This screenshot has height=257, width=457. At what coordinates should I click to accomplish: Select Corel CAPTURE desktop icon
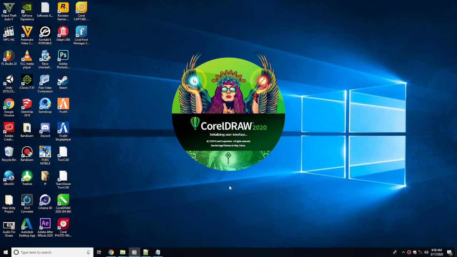[x=81, y=11]
